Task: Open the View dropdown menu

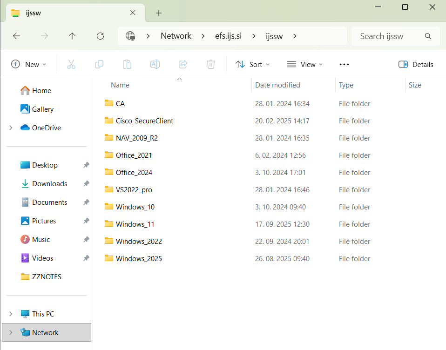Action: (304, 65)
